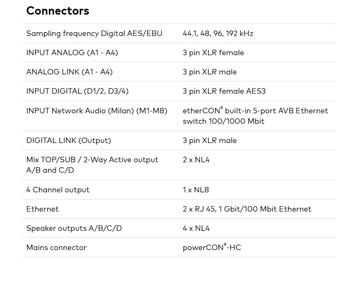Select the 4 x NL4 value

(196, 228)
